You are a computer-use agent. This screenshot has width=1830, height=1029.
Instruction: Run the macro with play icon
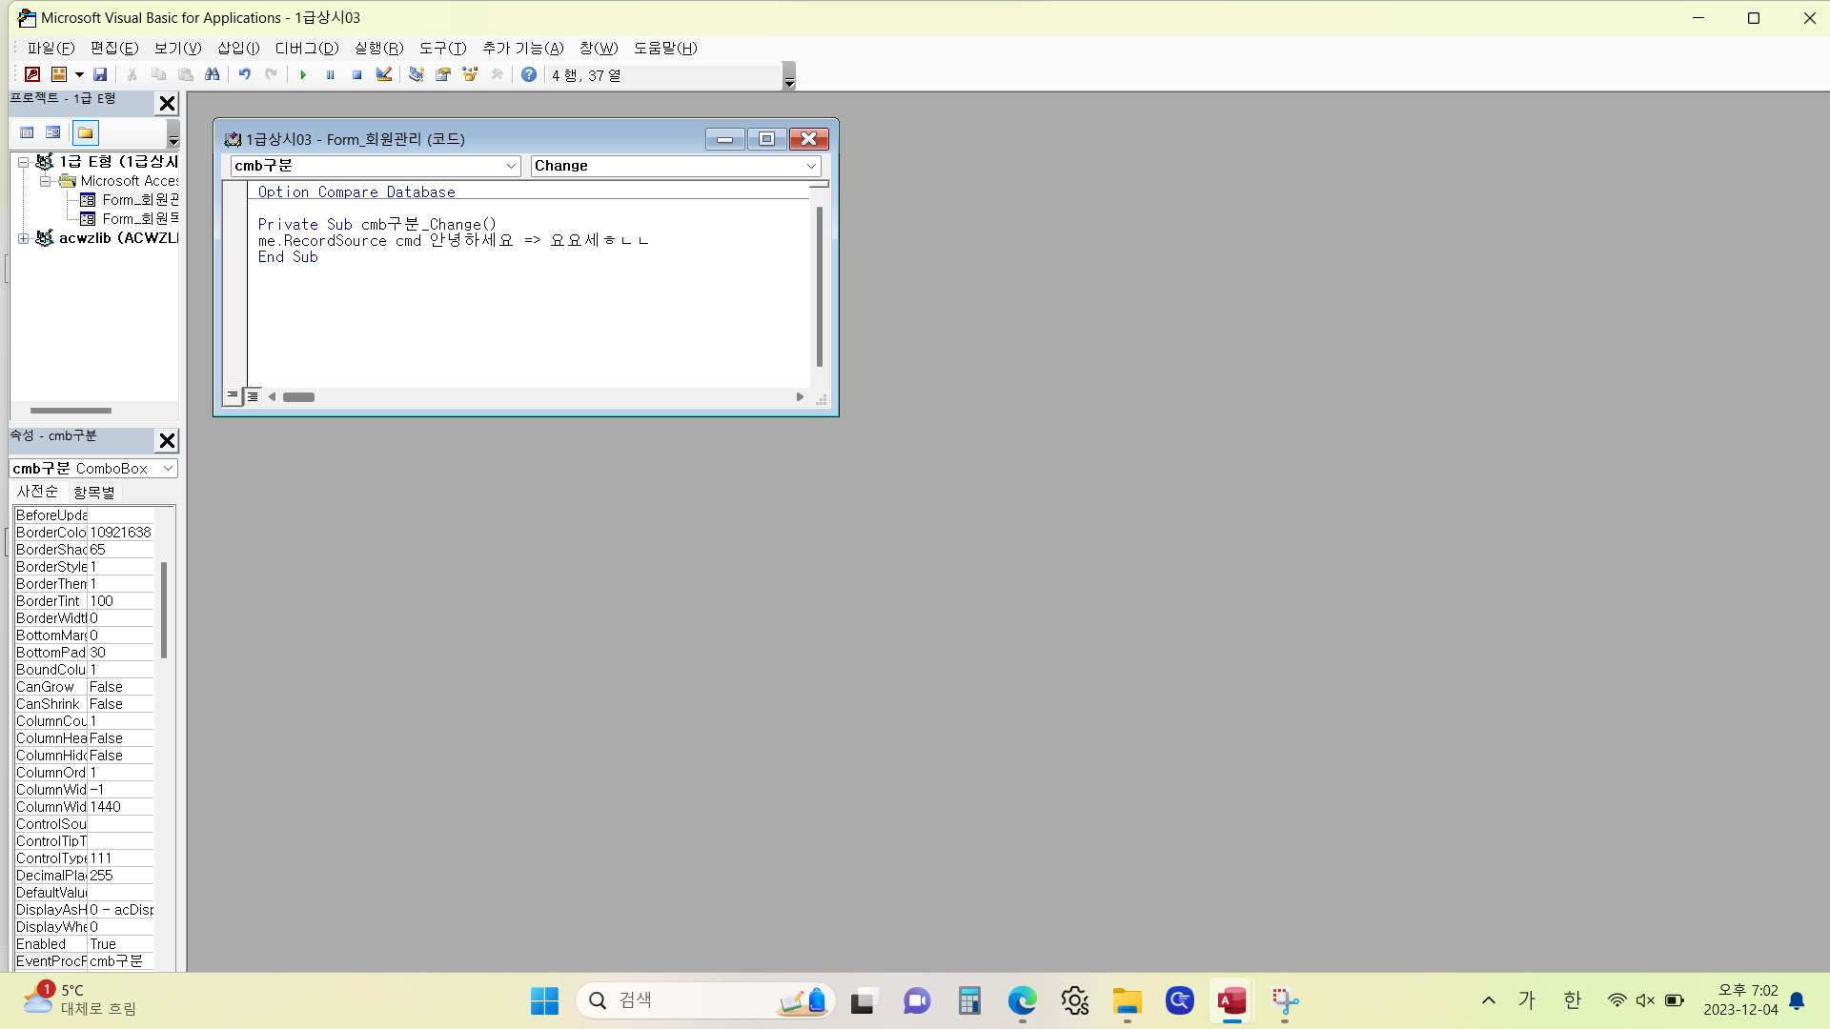tap(303, 74)
